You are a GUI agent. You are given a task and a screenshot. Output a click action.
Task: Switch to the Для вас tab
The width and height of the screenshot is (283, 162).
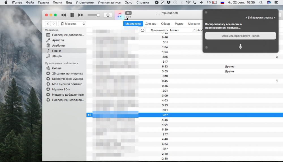coord(151,24)
